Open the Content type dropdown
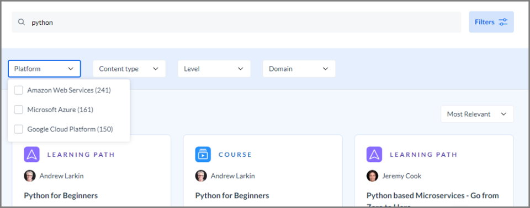The width and height of the screenshot is (530, 208). tap(129, 69)
